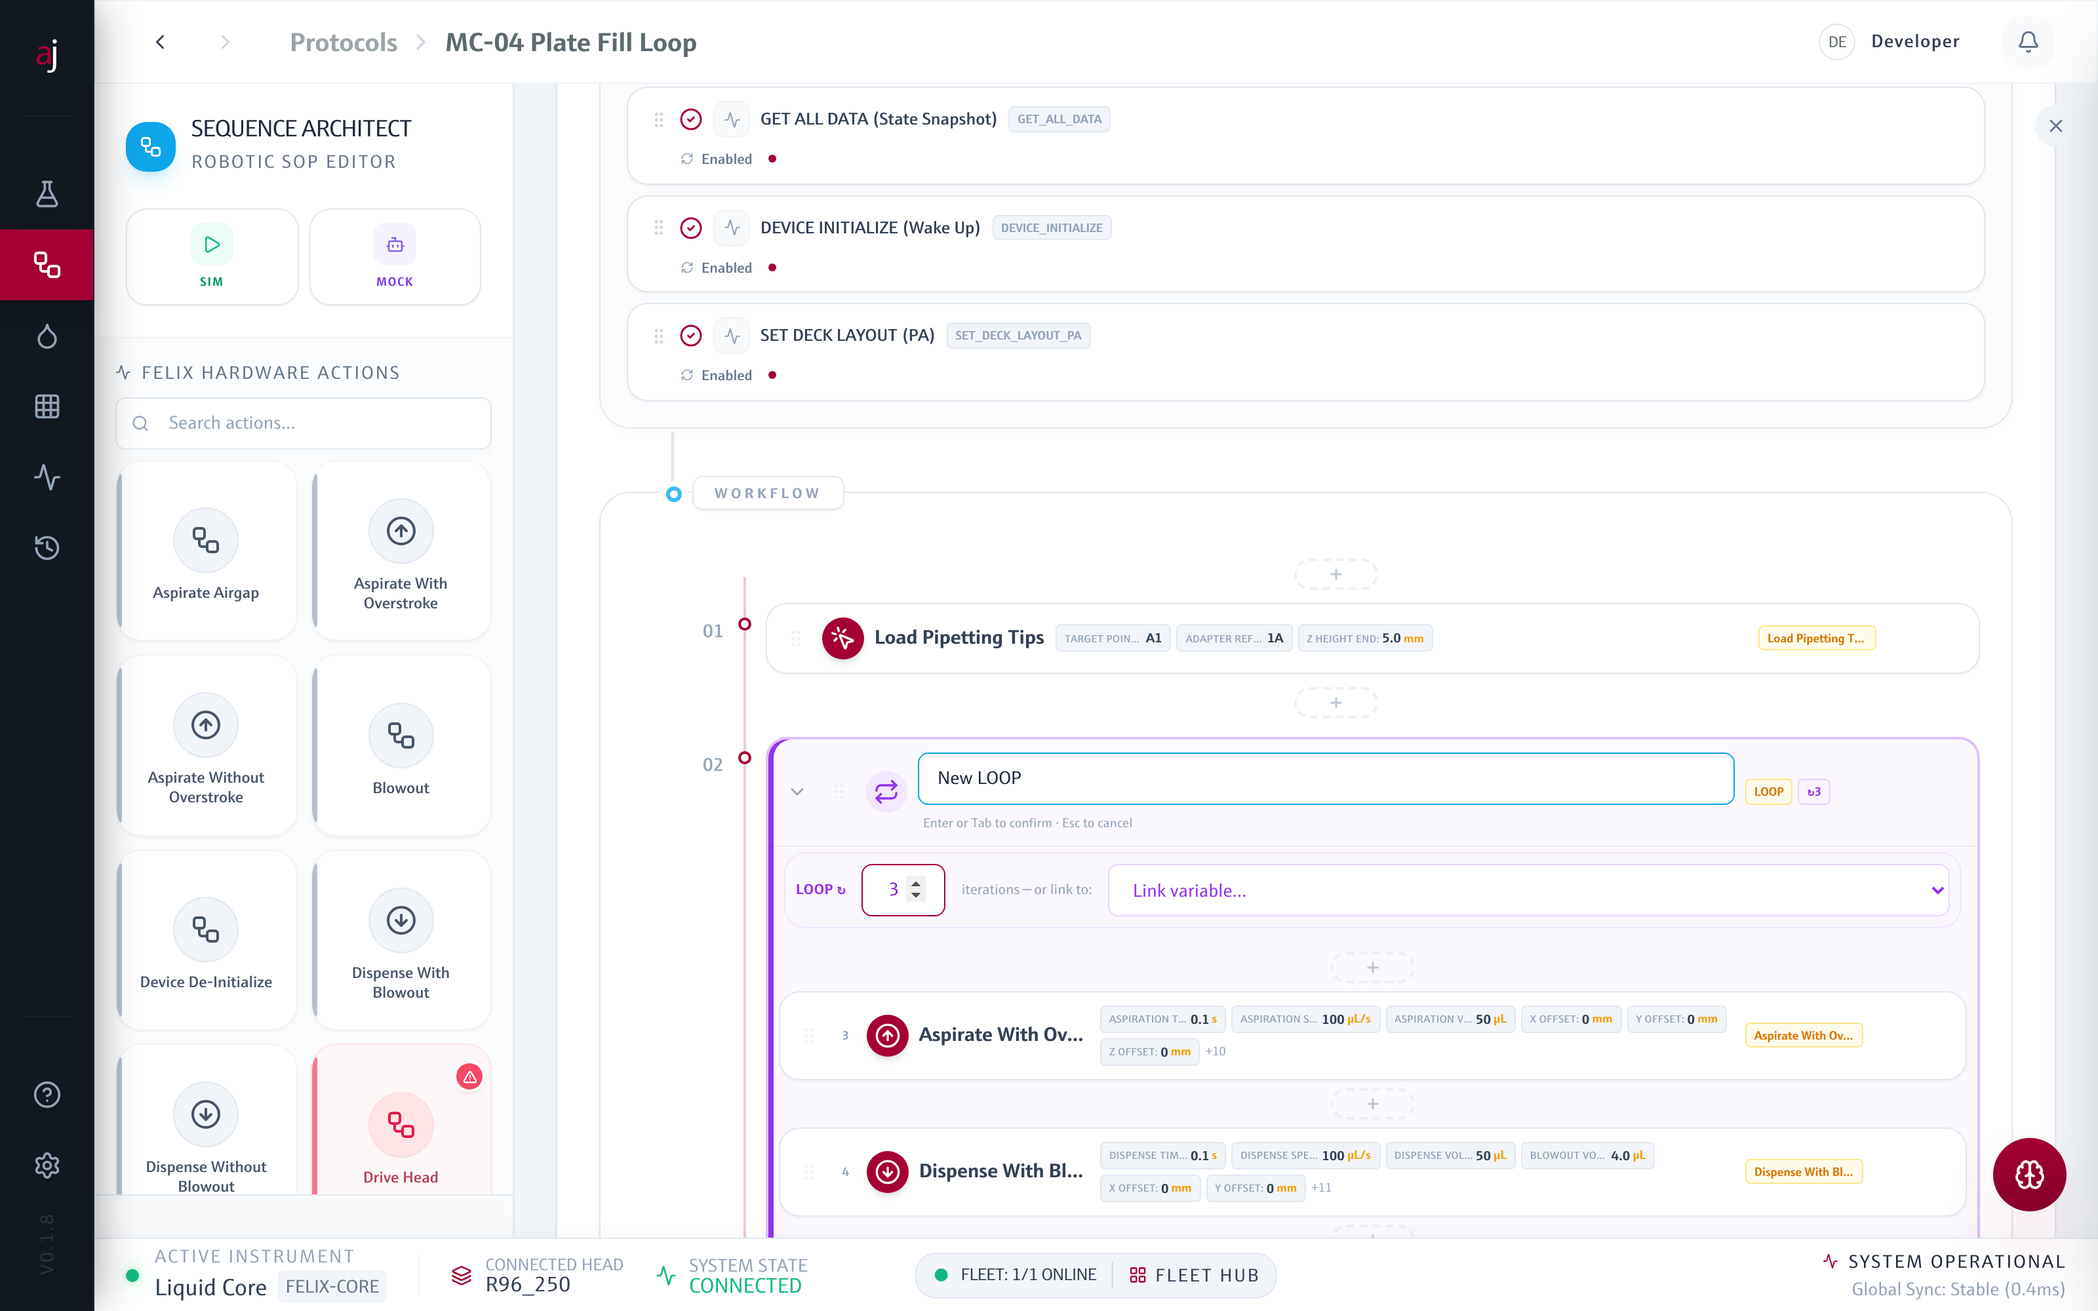The height and width of the screenshot is (1311, 2098).
Task: Open the grid table sidebar icon
Action: click(x=47, y=406)
